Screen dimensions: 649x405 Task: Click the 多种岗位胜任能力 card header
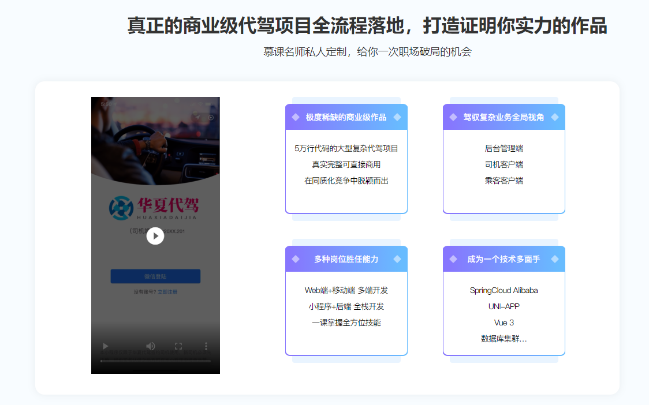pos(346,259)
